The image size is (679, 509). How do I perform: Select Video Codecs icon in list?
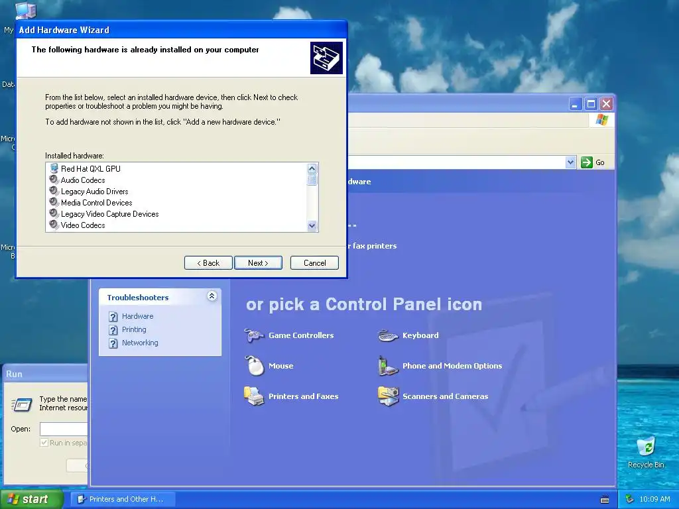pos(54,225)
